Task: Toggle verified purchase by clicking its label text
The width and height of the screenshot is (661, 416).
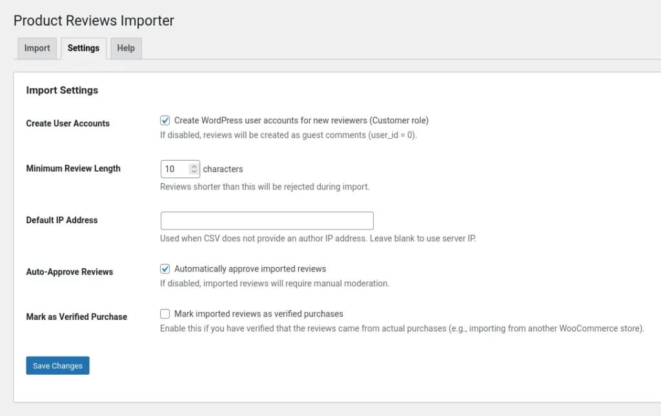Action: point(258,313)
